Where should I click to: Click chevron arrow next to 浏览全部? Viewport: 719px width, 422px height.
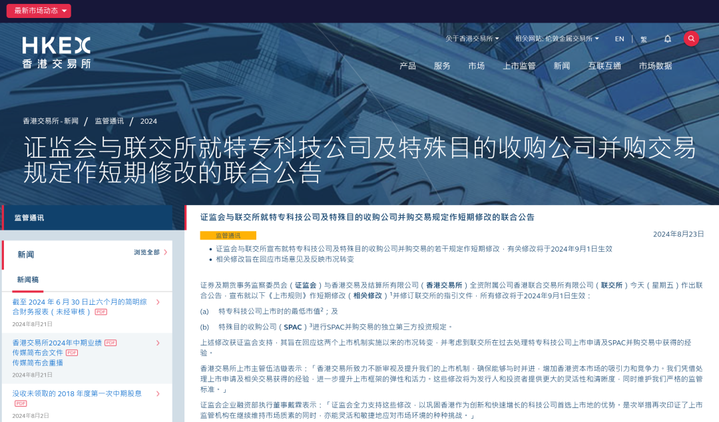(166, 252)
